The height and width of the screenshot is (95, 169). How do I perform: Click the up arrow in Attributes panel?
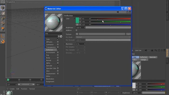(x=152, y=50)
